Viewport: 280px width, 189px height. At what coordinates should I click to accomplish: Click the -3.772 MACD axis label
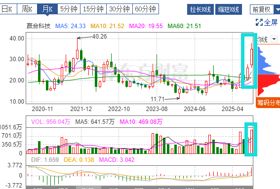(13, 186)
